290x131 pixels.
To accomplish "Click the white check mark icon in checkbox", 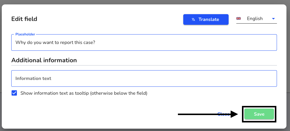I will click(x=14, y=93).
